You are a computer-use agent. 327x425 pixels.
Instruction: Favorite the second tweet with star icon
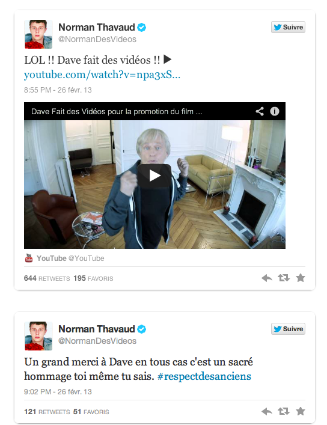coord(301,411)
